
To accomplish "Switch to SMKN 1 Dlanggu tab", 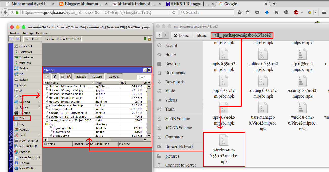I will (x=190, y=4).
